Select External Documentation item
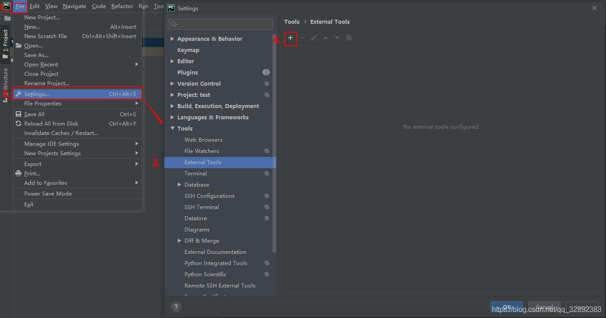The height and width of the screenshot is (318, 606). 215,252
